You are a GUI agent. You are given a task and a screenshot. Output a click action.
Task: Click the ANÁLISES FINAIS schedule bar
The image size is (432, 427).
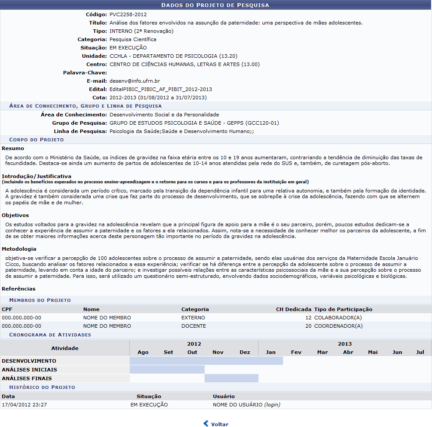pos(231,378)
